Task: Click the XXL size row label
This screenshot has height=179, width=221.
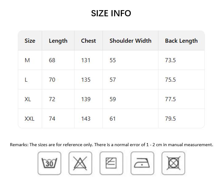Action: 30,119
